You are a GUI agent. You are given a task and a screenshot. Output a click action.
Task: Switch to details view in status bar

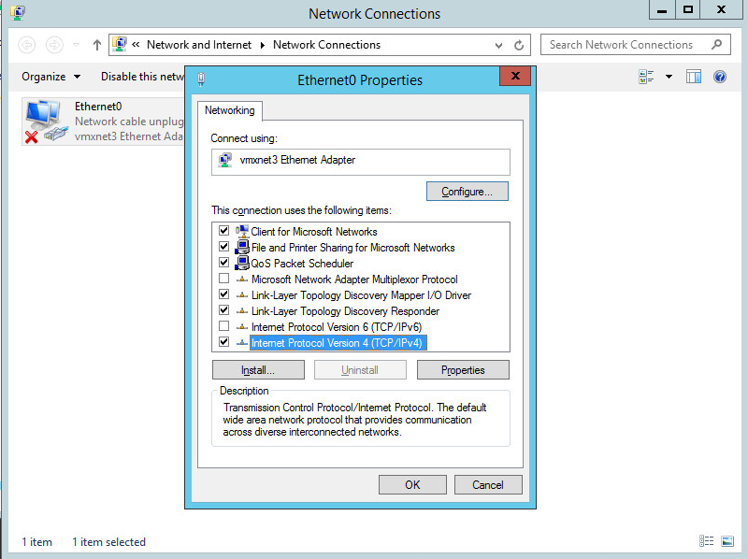coord(706,541)
